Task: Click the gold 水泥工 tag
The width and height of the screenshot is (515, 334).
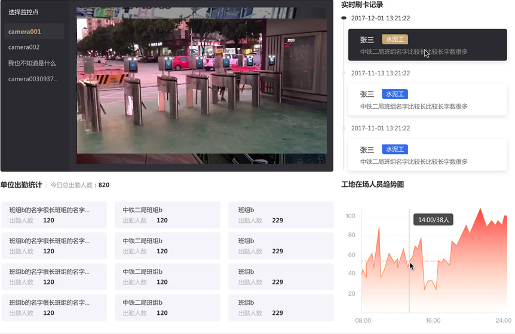Action: tap(394, 39)
